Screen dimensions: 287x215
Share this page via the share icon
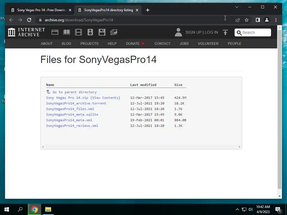coord(238,20)
